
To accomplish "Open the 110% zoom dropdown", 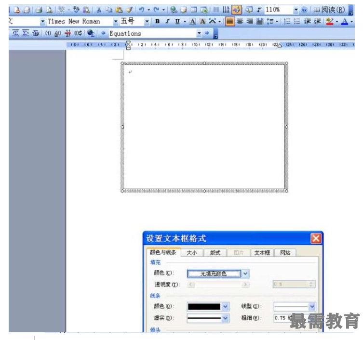I will pyautogui.click(x=296, y=10).
